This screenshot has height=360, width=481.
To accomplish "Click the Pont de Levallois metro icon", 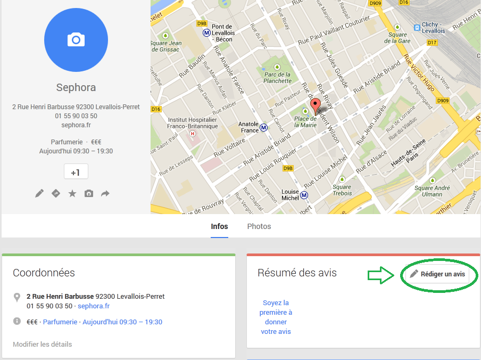I will [206, 33].
